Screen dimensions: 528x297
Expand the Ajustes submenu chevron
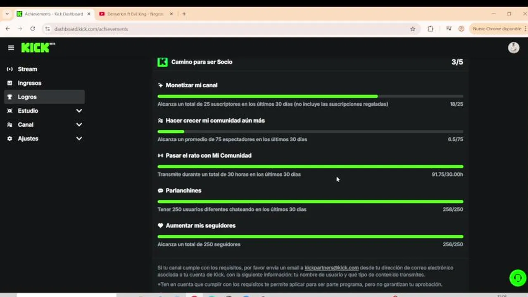(79, 139)
